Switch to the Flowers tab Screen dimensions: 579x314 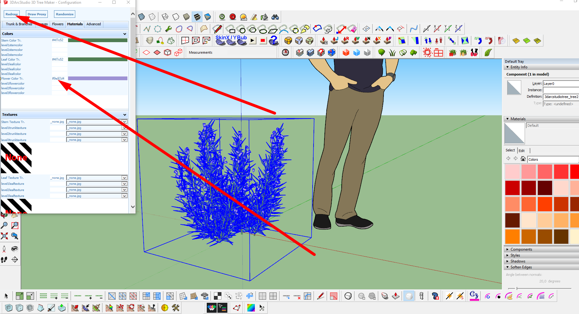(x=57, y=24)
